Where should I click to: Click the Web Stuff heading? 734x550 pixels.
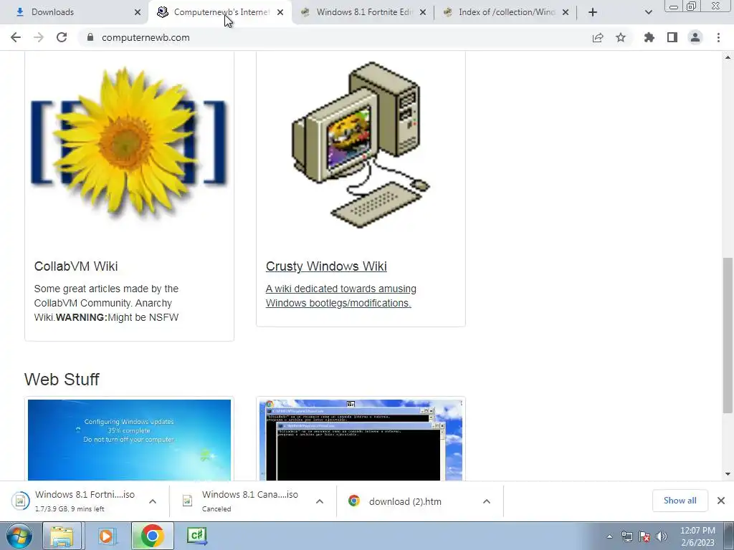(x=62, y=380)
